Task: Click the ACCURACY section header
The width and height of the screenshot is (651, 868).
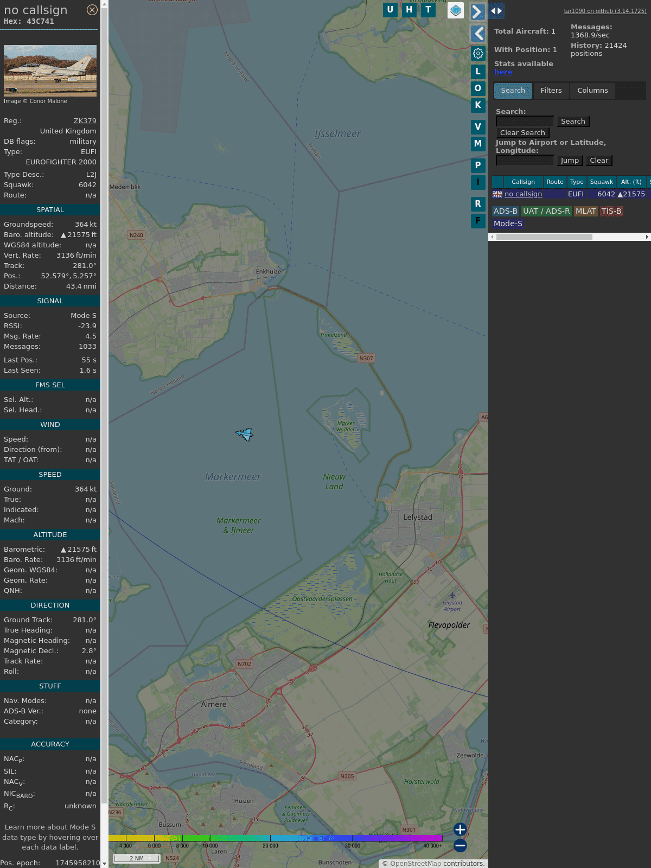Action: (x=50, y=744)
